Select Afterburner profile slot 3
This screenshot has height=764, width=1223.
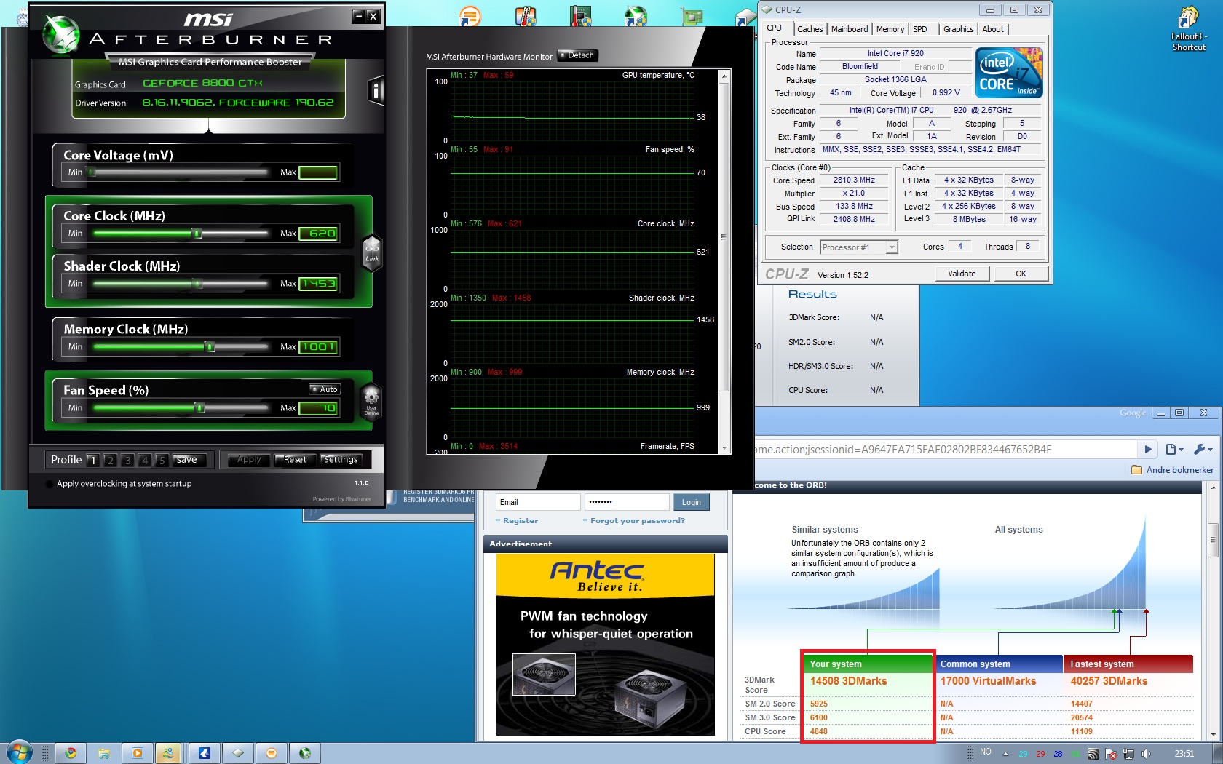(x=127, y=460)
